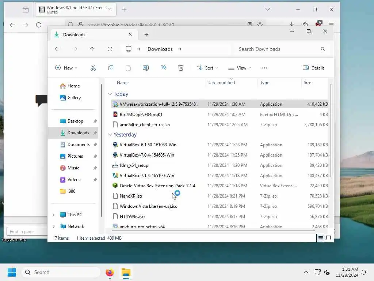Click the Share icon in Explorer toolbar
374x281 pixels.
click(163, 68)
